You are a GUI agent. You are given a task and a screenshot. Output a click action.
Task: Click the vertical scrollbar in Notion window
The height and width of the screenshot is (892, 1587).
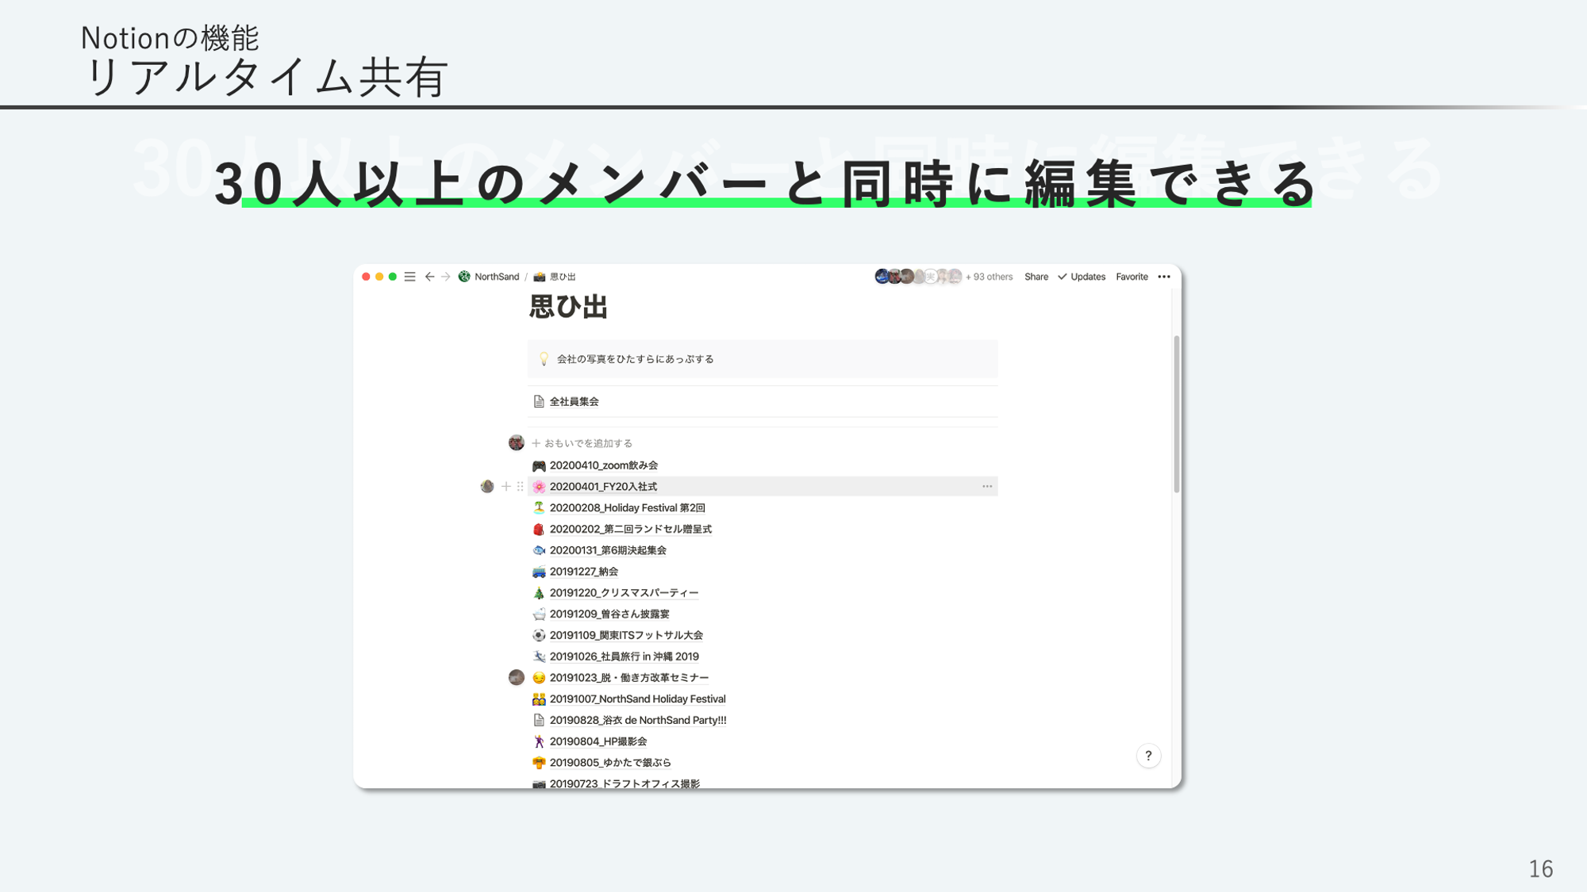tap(1176, 412)
